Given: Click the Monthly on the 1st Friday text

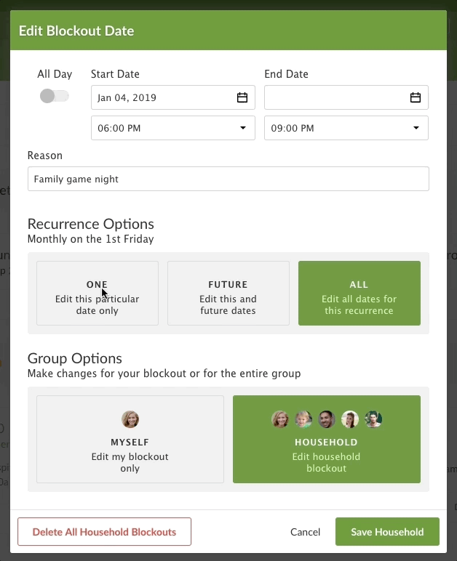Looking at the screenshot, I should (x=91, y=239).
